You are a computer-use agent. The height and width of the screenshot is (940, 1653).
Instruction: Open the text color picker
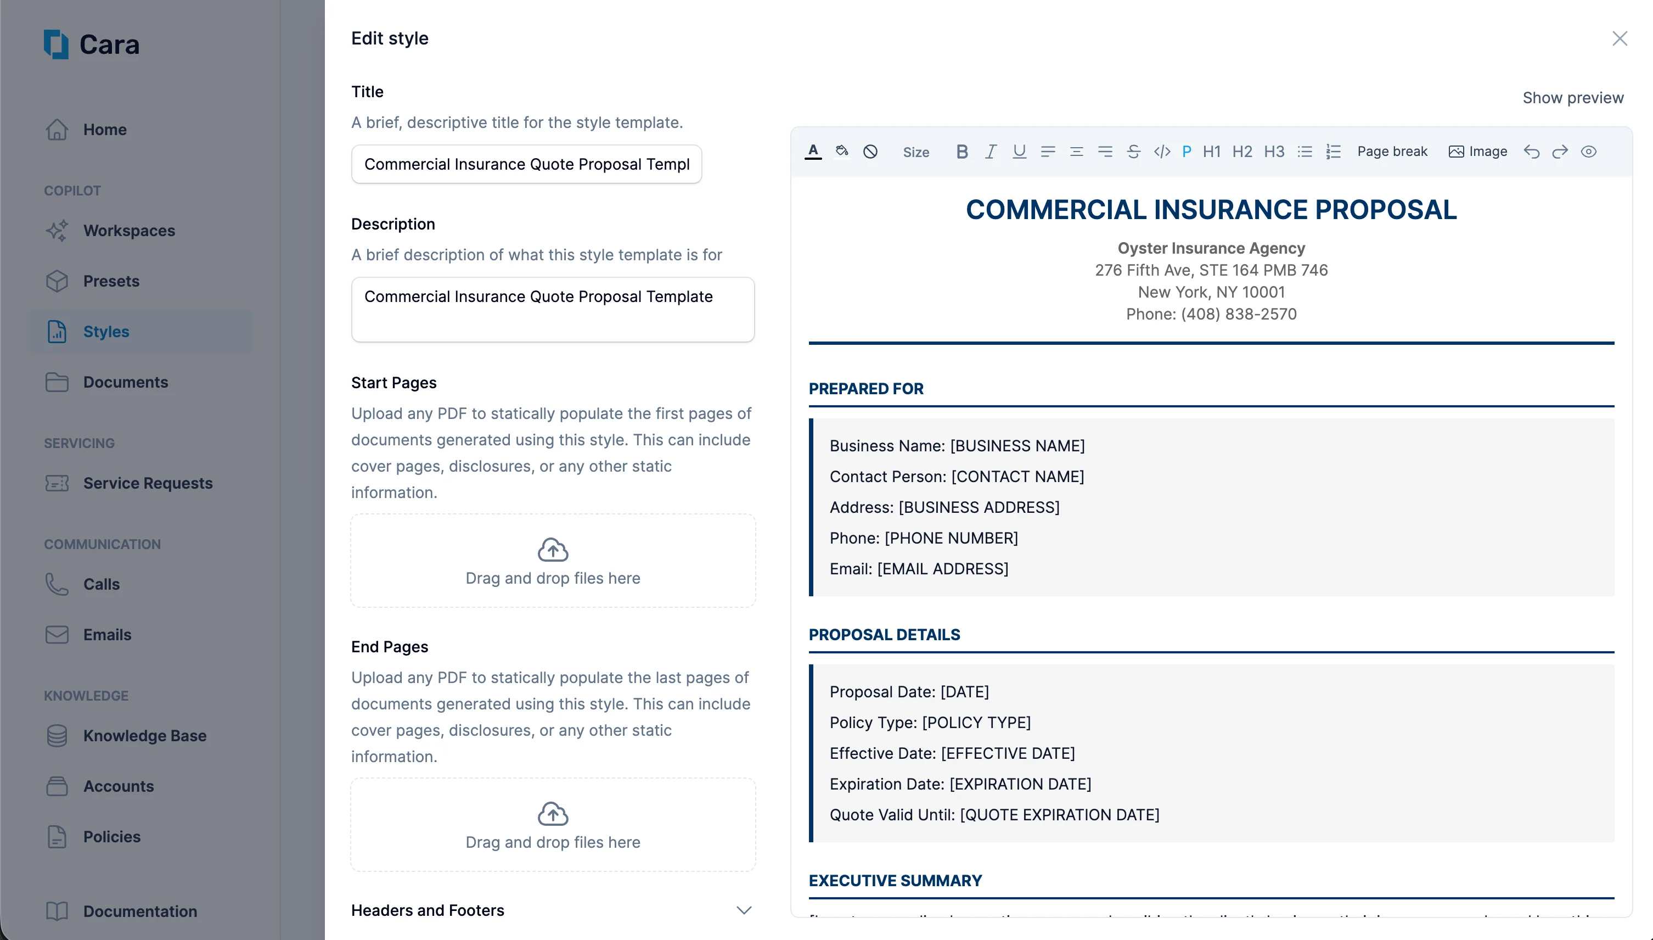tap(813, 152)
